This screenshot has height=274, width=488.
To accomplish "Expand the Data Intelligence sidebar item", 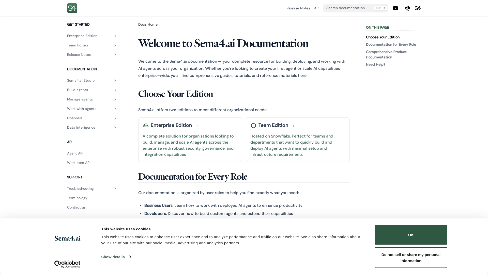I will click(115, 128).
